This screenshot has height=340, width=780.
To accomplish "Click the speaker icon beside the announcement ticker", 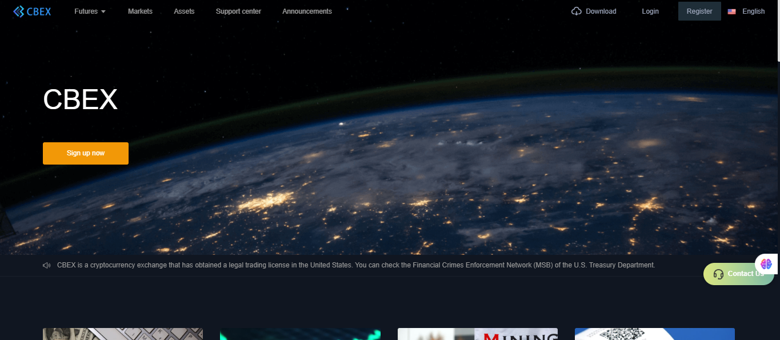I will (46, 265).
